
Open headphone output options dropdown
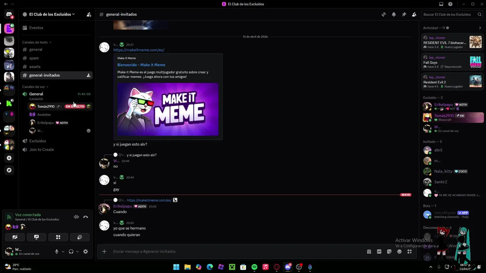click(x=77, y=251)
